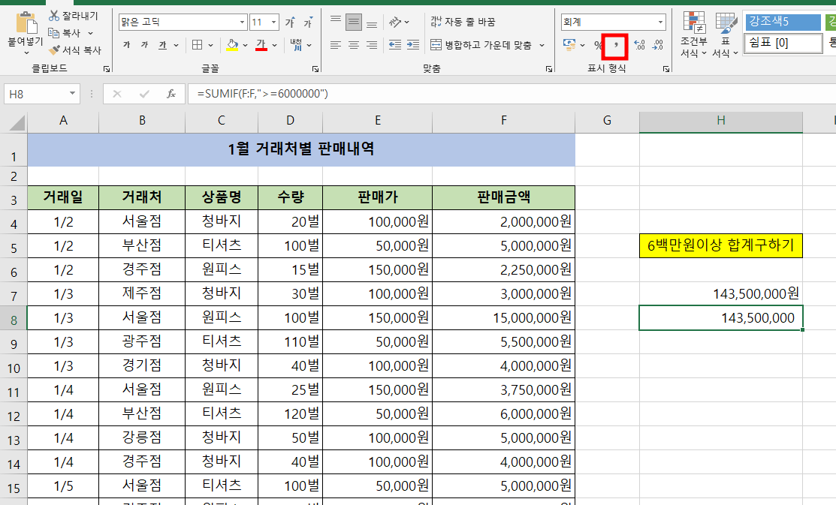This screenshot has height=505, width=836.
Task: Expand the underline style arrow
Action: tap(176, 45)
